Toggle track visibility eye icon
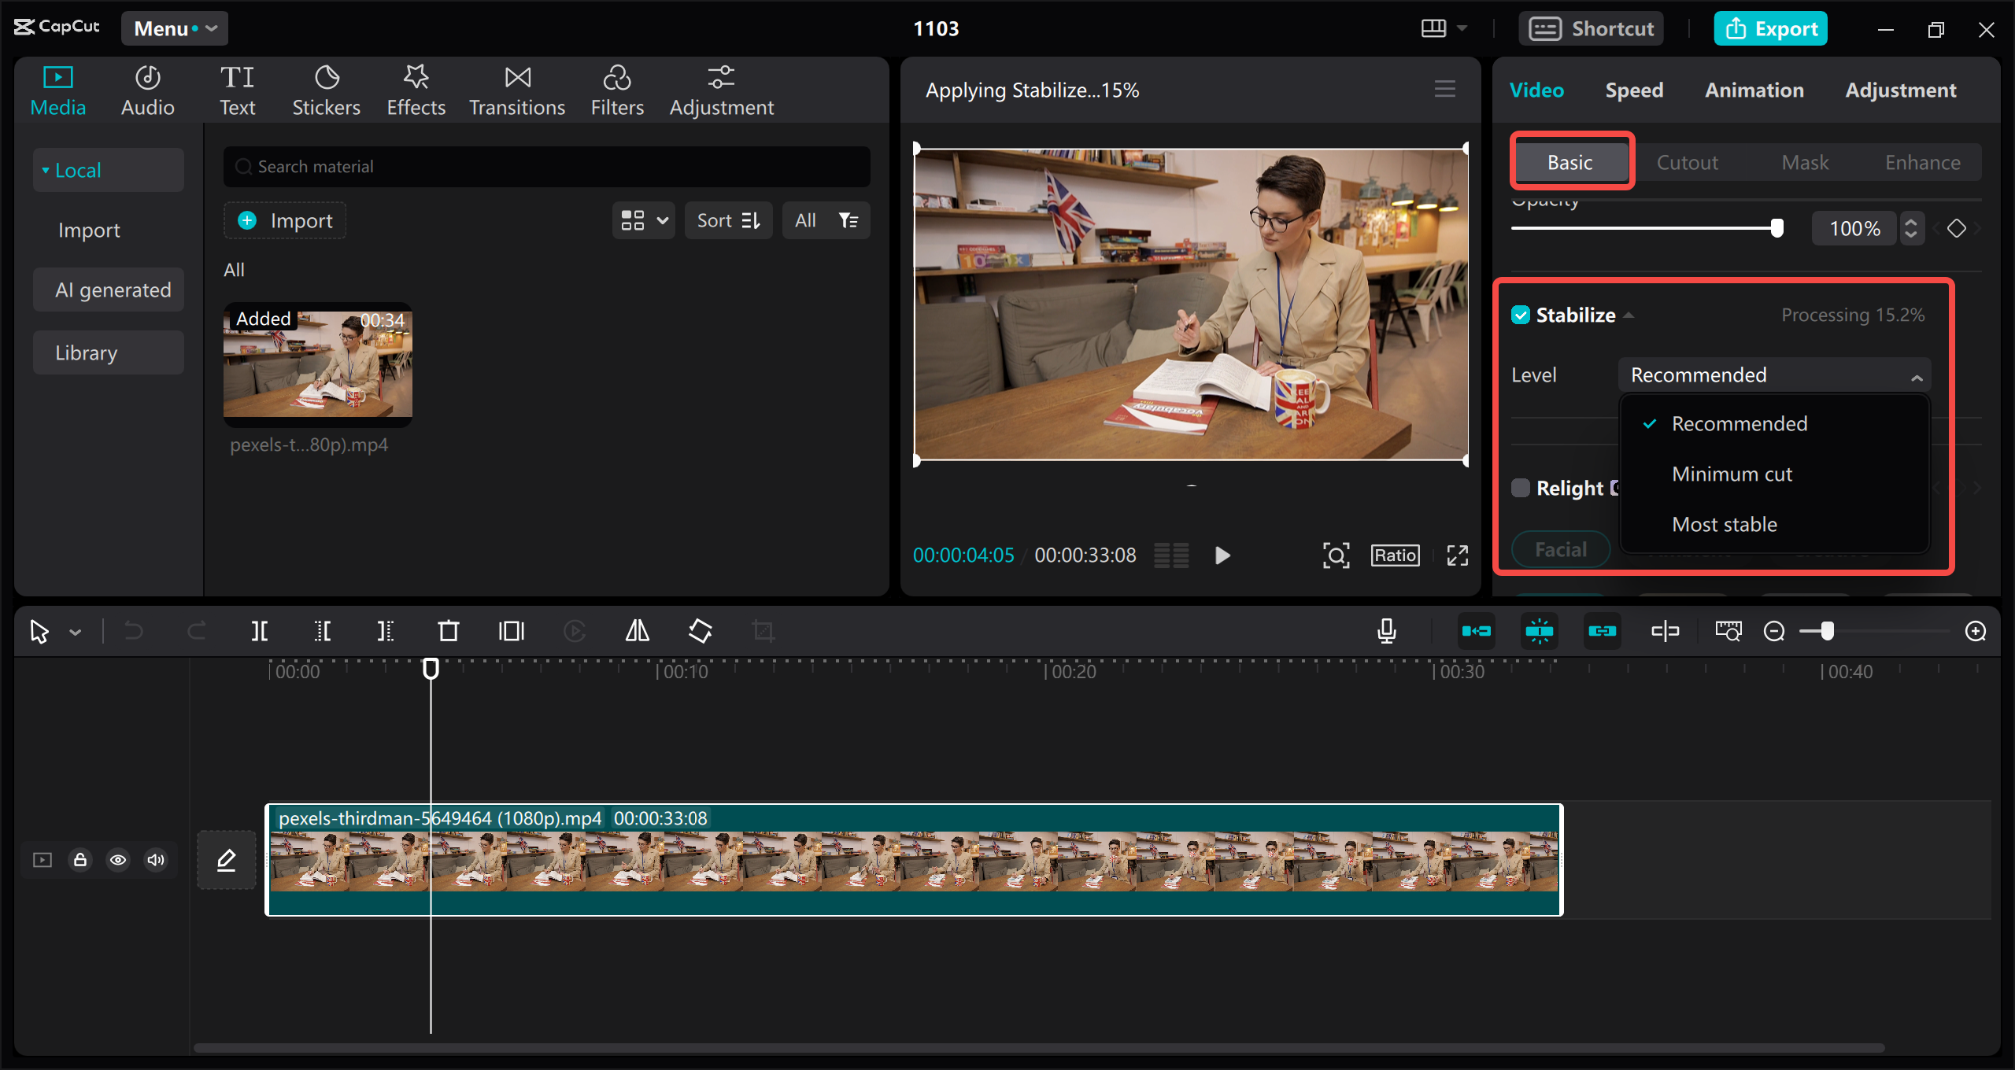 (118, 860)
